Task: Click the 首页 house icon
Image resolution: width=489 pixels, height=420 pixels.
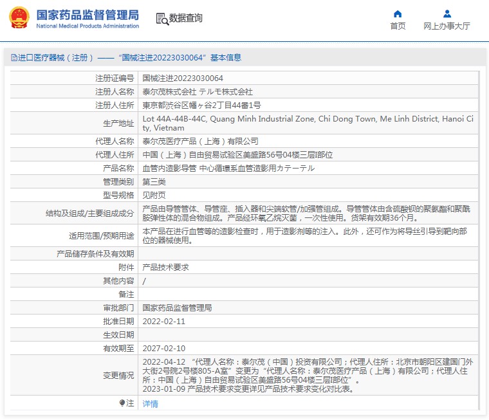Action: [x=398, y=14]
